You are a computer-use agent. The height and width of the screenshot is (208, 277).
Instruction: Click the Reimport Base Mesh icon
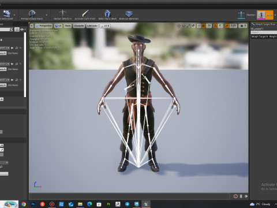pyautogui.click(x=32, y=14)
